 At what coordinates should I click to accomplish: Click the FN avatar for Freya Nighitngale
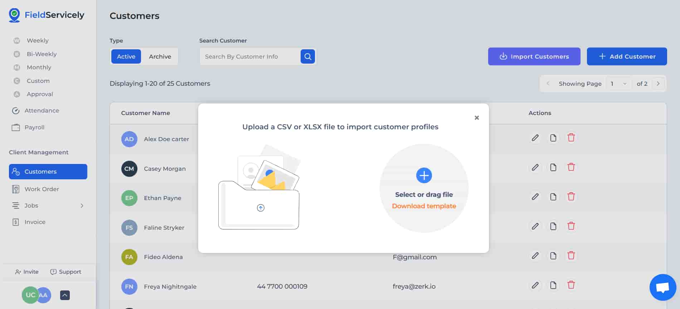click(129, 286)
